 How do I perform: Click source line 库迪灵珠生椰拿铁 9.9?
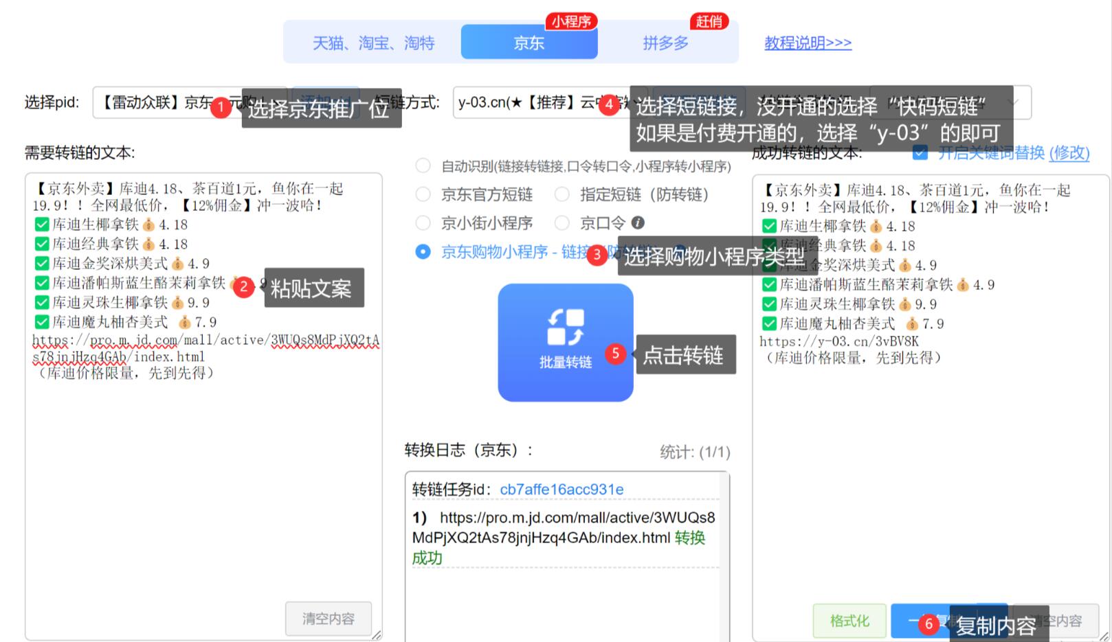click(122, 303)
